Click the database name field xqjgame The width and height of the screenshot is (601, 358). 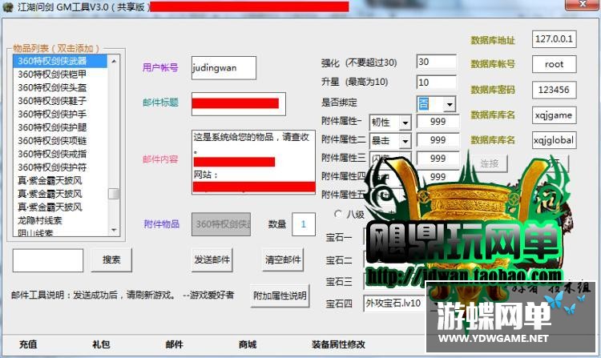click(555, 115)
